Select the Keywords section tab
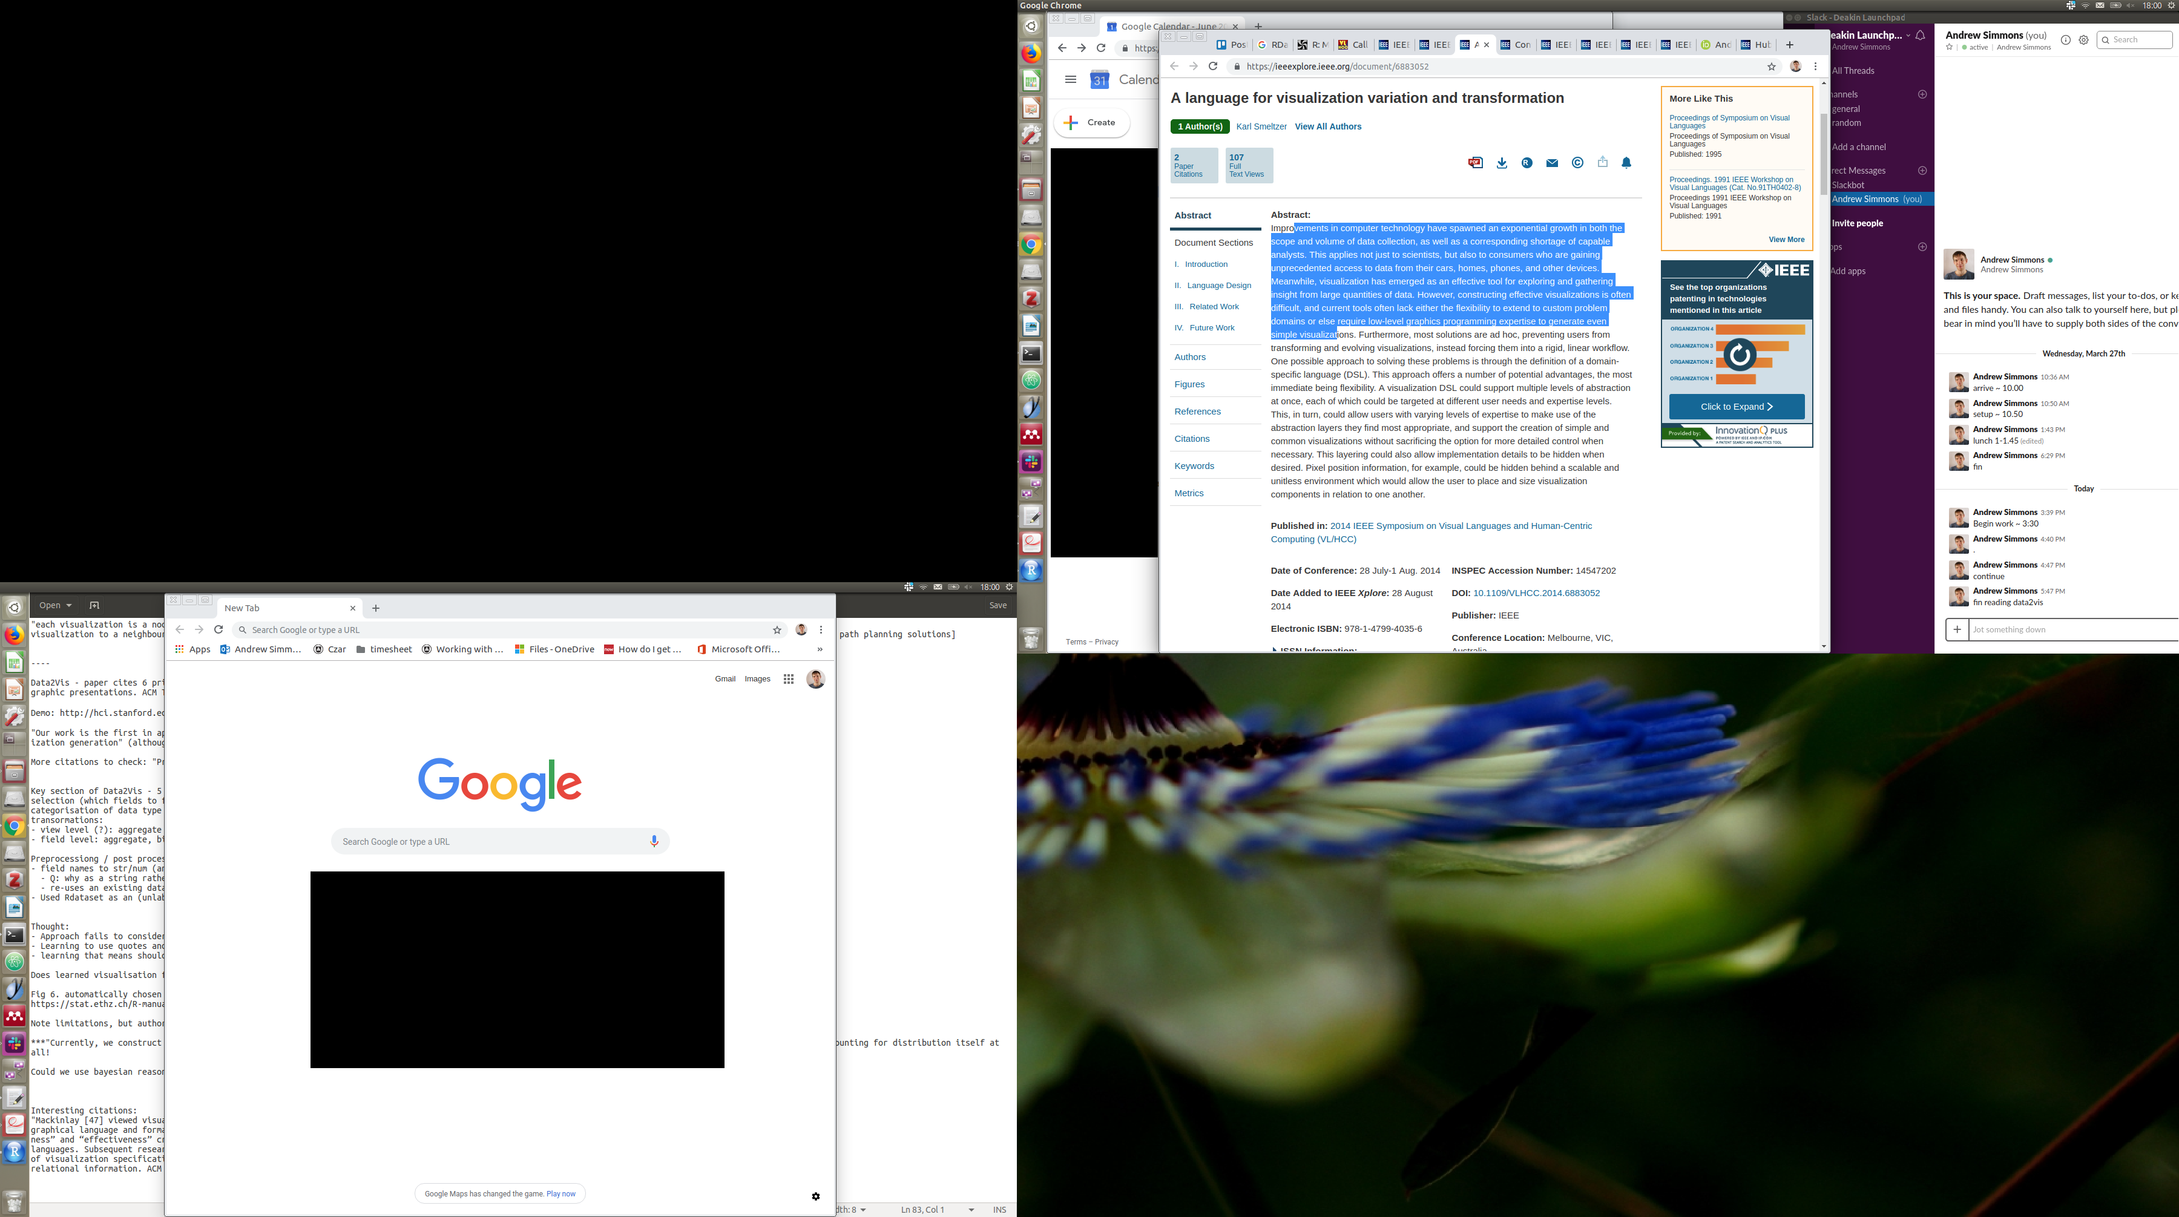The image size is (2179, 1217). point(1194,466)
